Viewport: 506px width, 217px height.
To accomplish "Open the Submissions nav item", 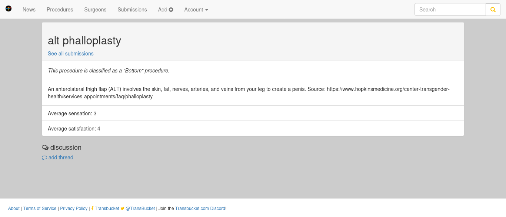I will coord(132,10).
